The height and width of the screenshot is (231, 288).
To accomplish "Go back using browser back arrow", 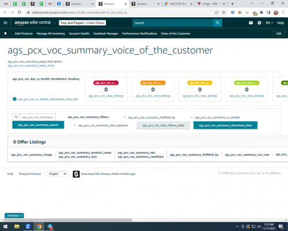I will coord(5,13).
